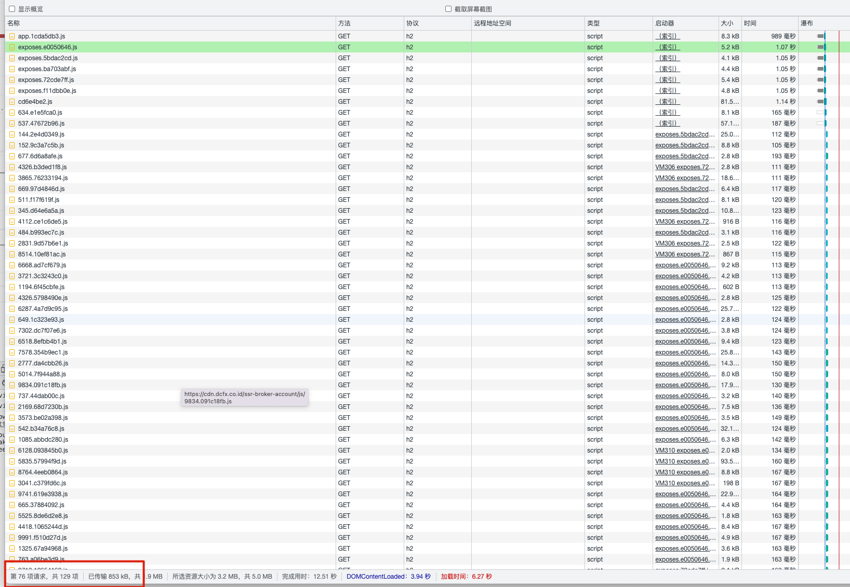Sort by the 启动器 column header

pos(685,23)
